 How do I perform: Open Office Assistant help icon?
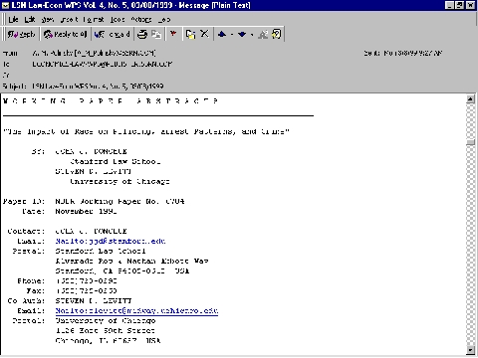coord(276,34)
